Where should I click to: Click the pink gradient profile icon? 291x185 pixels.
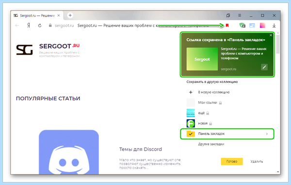[262, 25]
